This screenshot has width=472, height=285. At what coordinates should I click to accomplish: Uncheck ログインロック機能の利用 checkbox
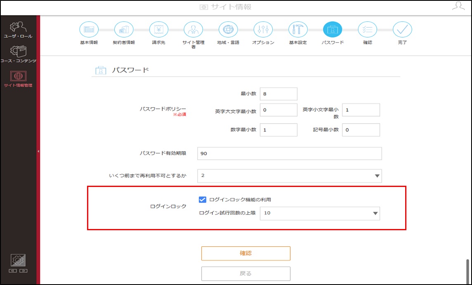(x=203, y=200)
